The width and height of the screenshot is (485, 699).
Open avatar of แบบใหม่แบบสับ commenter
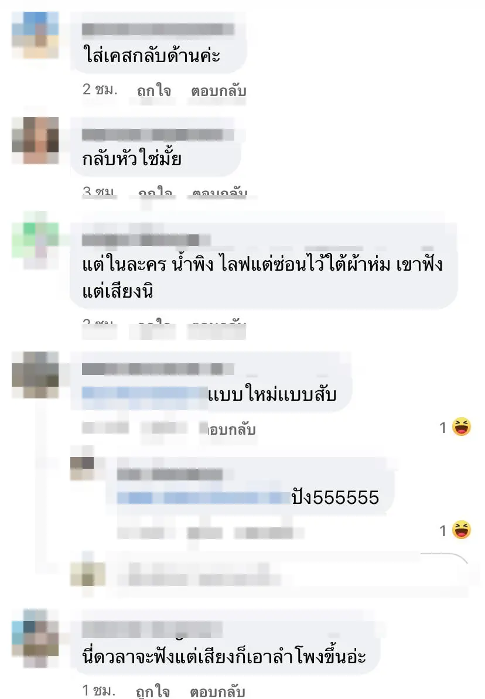(x=35, y=374)
